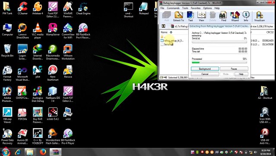Open Format Factory desktop icon
Image resolution: width=276 pixels, height=156 pixels.
click(x=7, y=73)
